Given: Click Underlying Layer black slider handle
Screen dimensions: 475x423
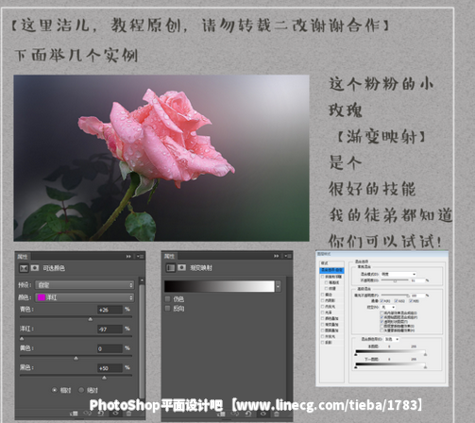Looking at the screenshot, I should click(x=356, y=367).
